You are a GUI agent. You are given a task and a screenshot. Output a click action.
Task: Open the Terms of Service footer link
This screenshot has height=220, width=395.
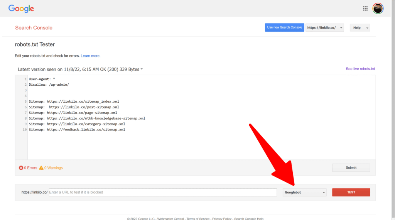(198, 219)
